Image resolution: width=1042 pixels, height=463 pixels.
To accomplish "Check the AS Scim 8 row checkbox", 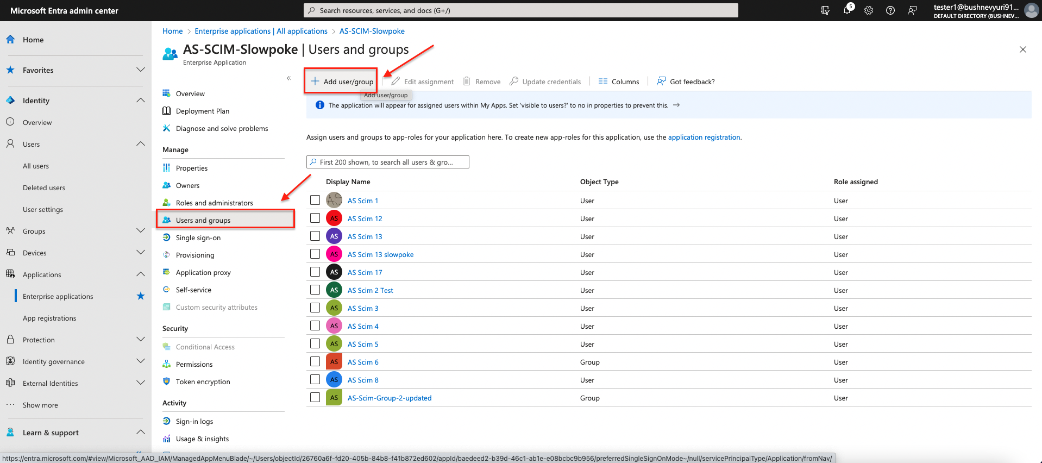I will click(315, 379).
